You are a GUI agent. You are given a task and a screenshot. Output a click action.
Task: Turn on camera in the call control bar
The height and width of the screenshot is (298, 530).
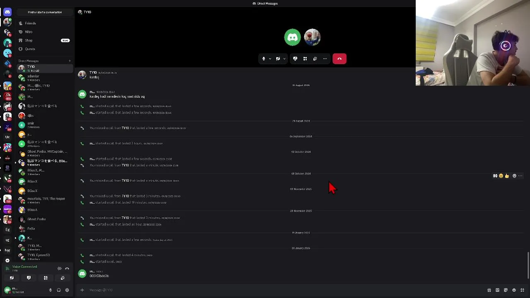[278, 59]
